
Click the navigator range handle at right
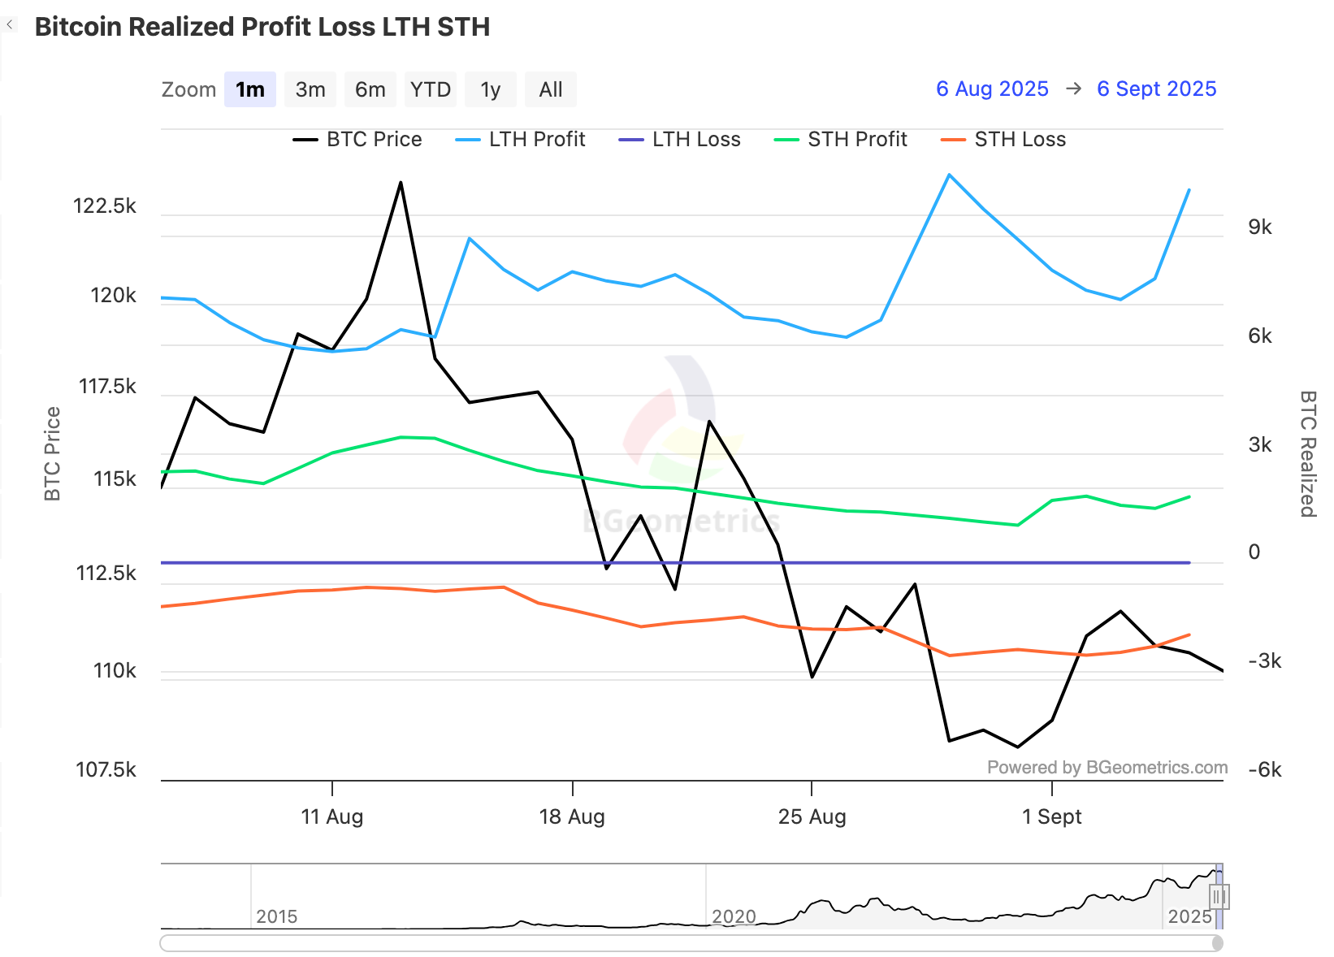[x=1219, y=897]
